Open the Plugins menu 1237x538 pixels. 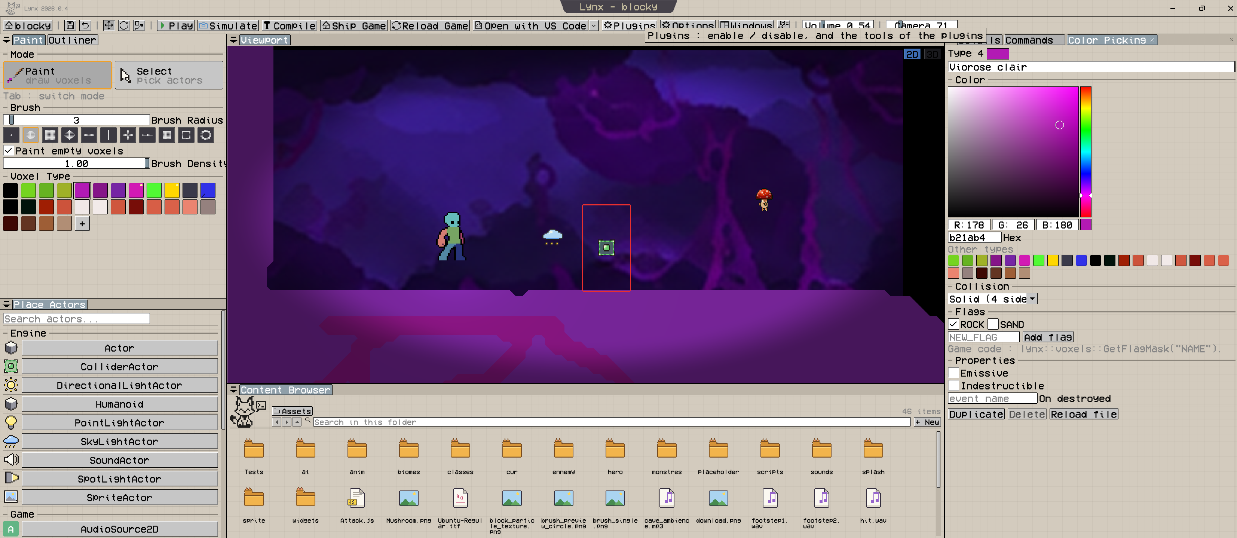[630, 25]
